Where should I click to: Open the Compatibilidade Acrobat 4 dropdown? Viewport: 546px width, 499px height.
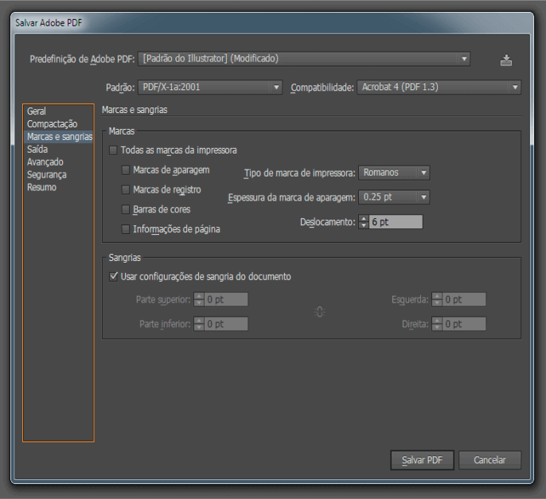pyautogui.click(x=439, y=87)
